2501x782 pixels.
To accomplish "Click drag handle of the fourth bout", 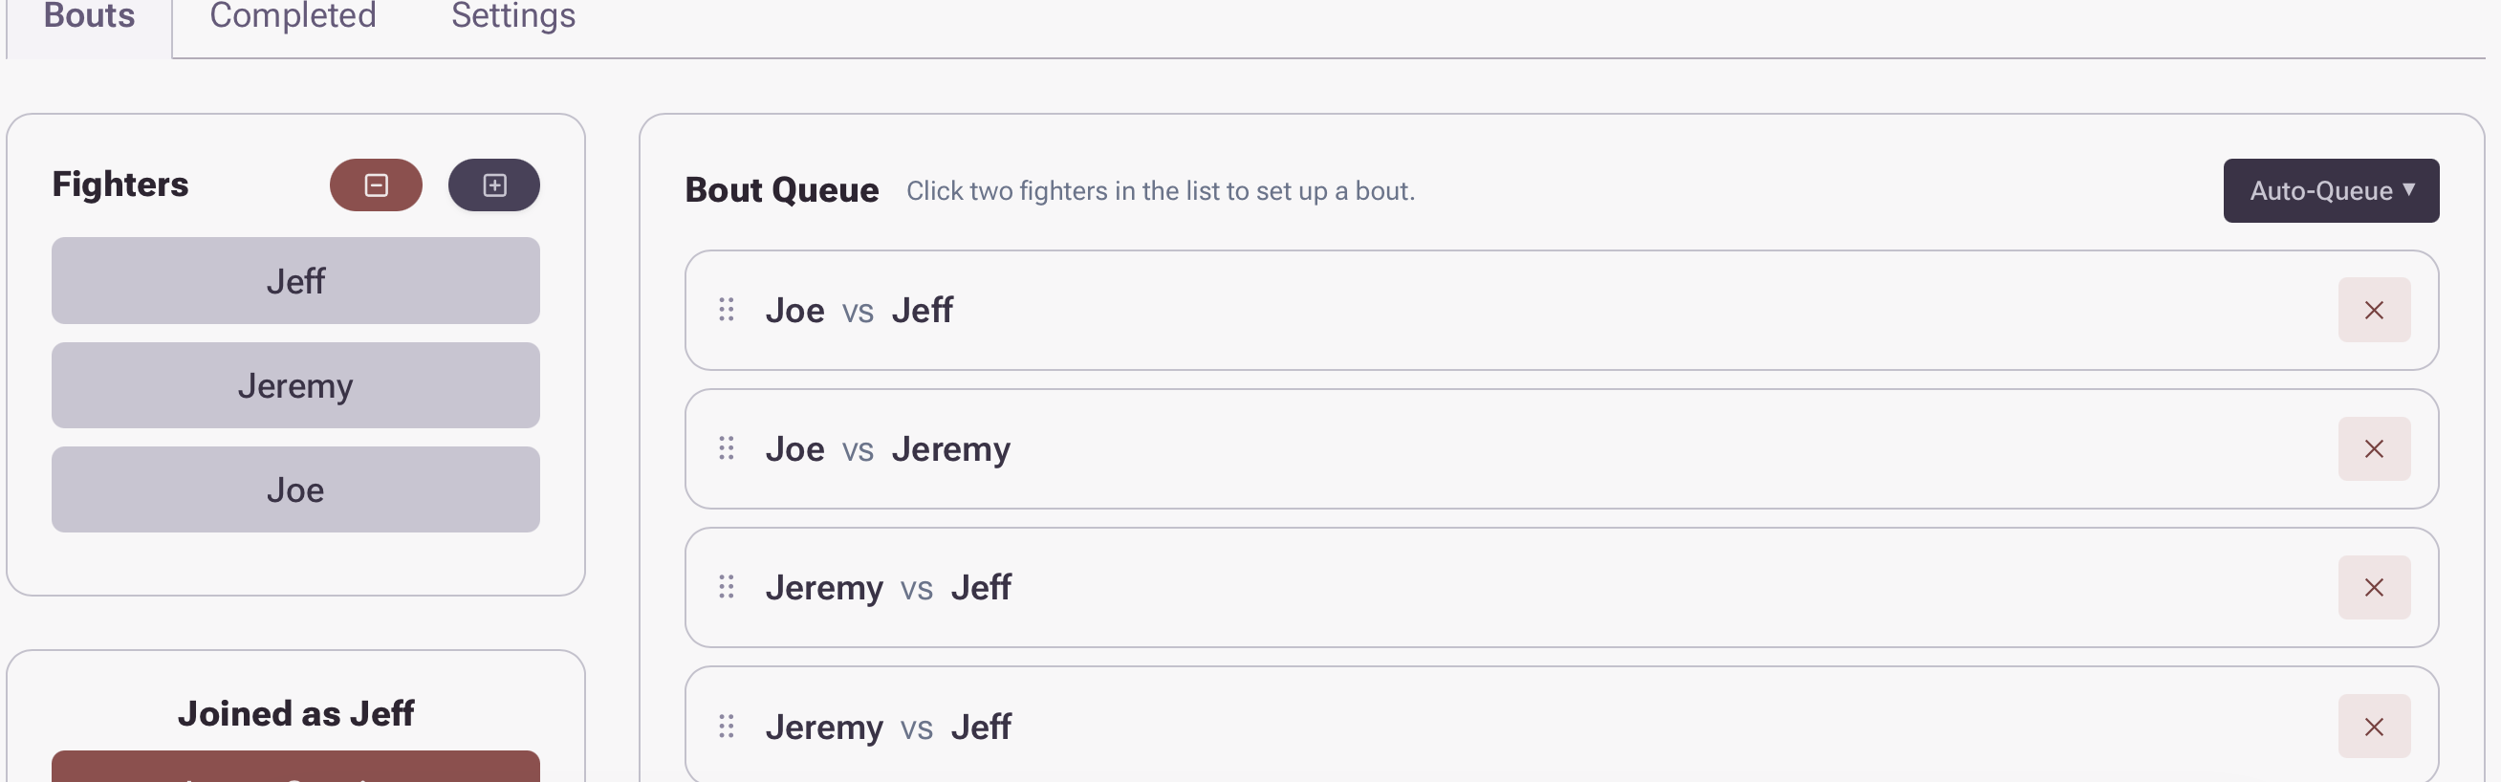I will click(x=727, y=727).
